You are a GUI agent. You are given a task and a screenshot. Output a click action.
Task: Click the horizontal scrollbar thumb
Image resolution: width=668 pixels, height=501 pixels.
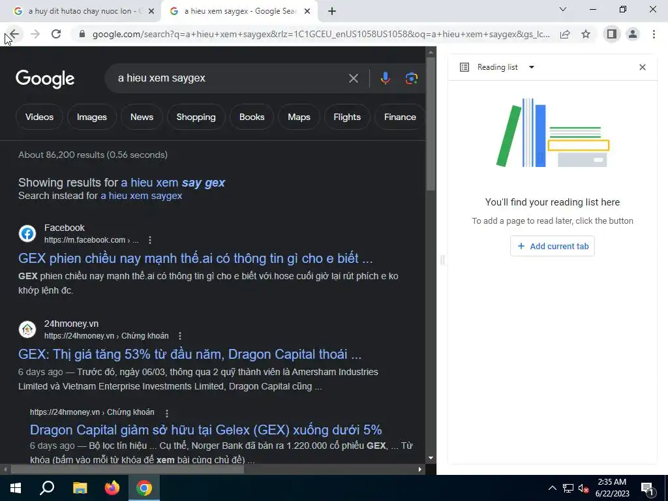[127, 470]
